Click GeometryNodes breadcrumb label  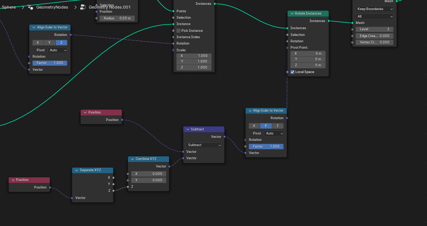click(x=52, y=7)
